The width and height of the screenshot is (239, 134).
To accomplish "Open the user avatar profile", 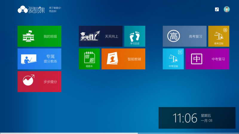I will click(x=227, y=10).
